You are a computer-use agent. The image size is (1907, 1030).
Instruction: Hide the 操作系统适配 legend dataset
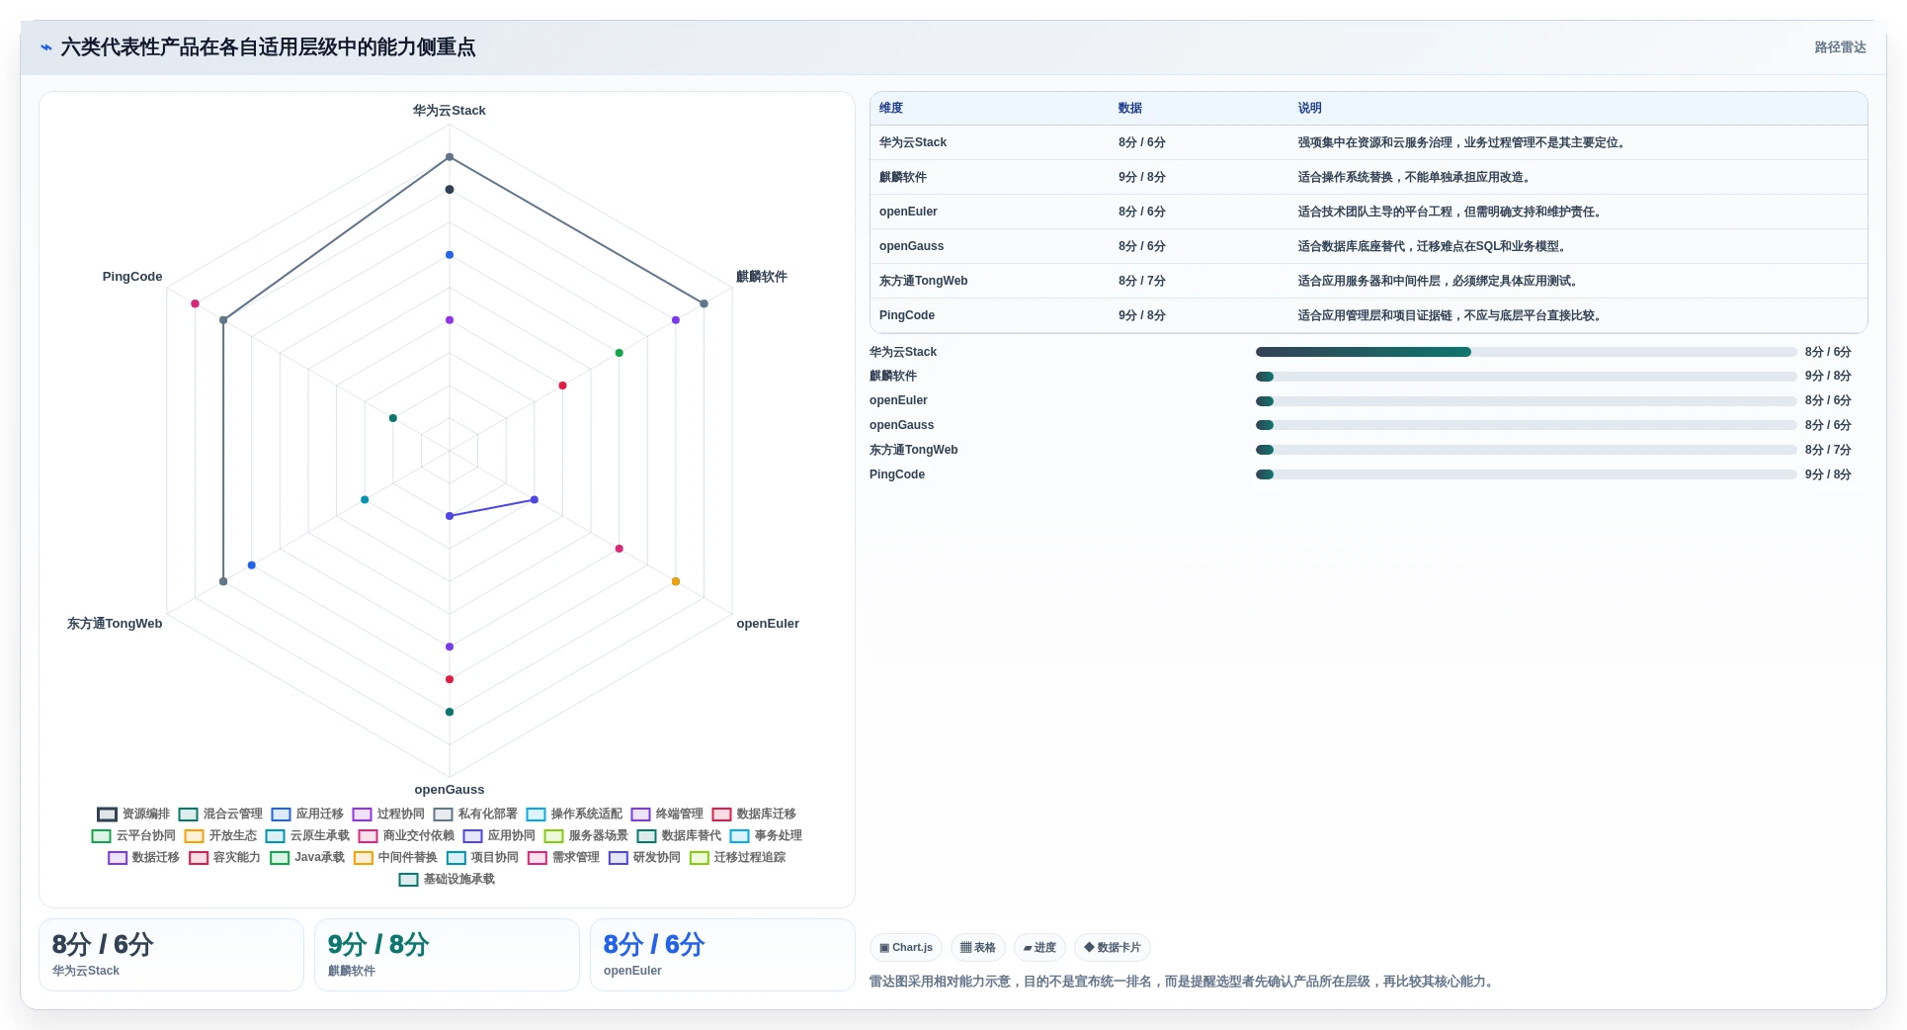[574, 814]
